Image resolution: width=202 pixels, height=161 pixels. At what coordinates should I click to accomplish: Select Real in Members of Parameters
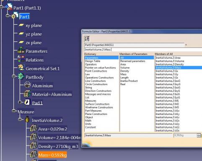click(123, 84)
